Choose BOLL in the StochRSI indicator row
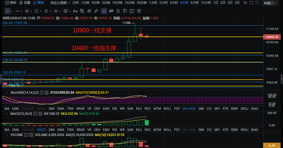The image size is (283, 148). [168, 109]
